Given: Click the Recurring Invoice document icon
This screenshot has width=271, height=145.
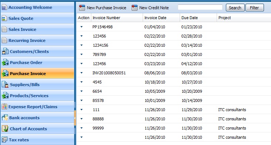Looking at the screenshot, I should click(4, 40).
